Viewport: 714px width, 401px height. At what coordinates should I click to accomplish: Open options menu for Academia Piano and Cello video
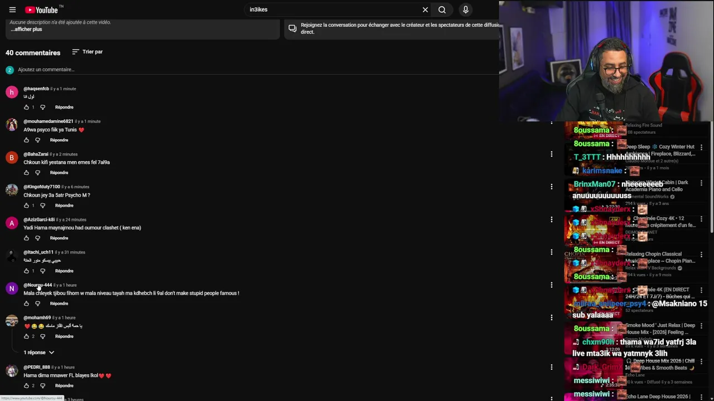701,183
